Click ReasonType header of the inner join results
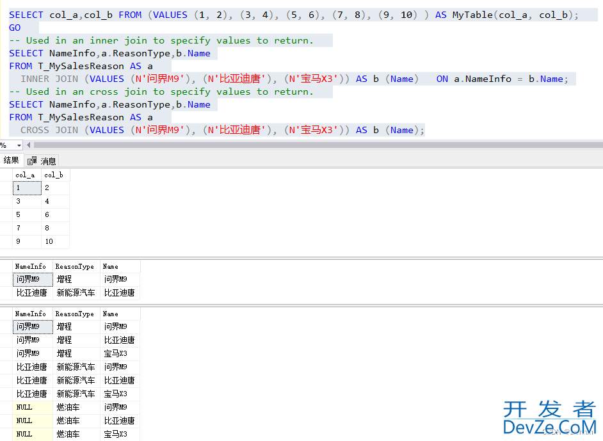The height and width of the screenshot is (441, 603). coord(77,266)
